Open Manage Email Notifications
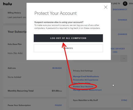133x110 pixels. [x=86, y=76]
